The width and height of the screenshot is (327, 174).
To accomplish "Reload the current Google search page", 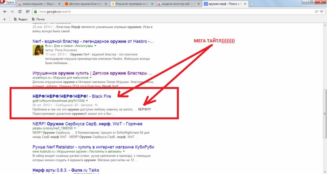I will click(x=20, y=12).
